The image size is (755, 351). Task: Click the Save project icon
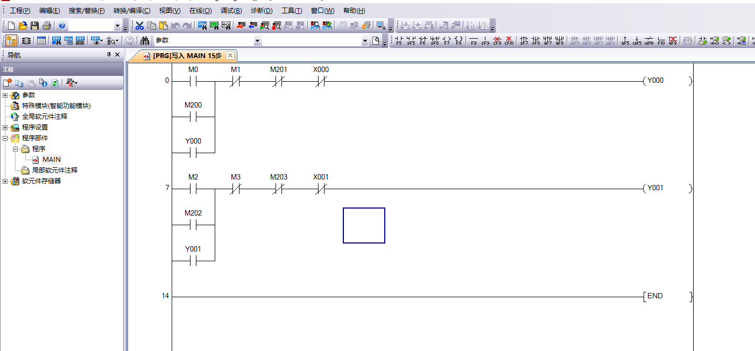coord(34,25)
